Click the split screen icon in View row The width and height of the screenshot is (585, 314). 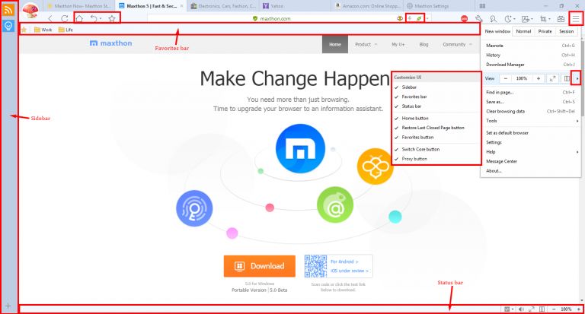[x=567, y=78]
